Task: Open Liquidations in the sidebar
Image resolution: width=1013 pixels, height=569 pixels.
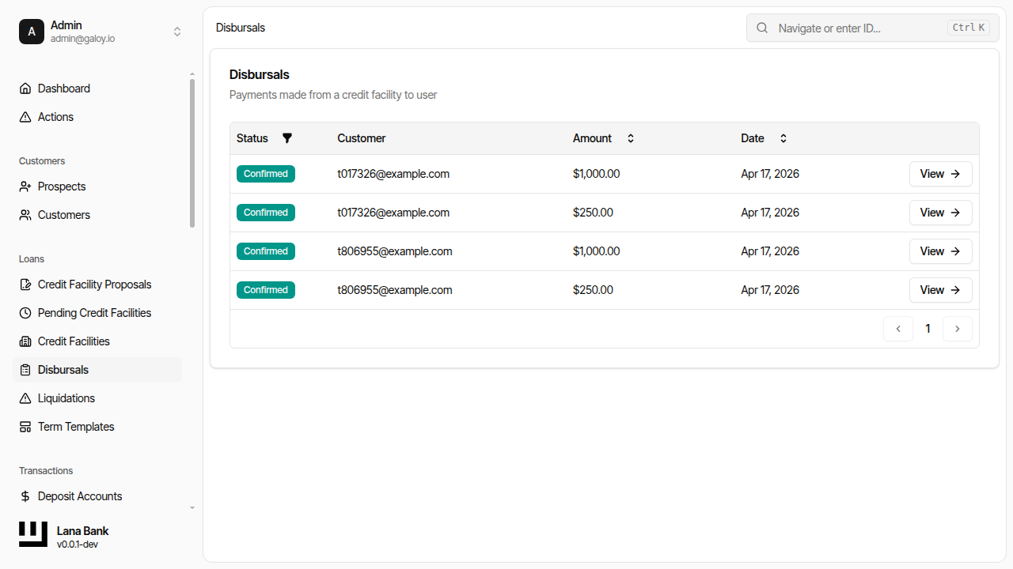Action: click(x=66, y=398)
